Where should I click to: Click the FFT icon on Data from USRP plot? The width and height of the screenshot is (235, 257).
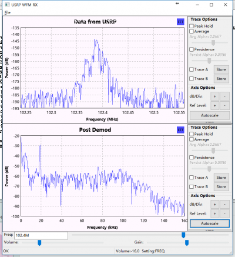point(180,22)
